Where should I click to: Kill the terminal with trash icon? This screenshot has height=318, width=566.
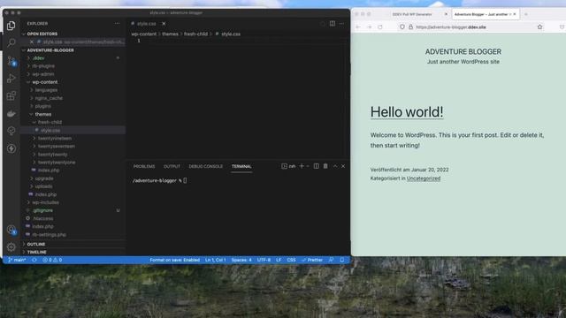coord(325,166)
